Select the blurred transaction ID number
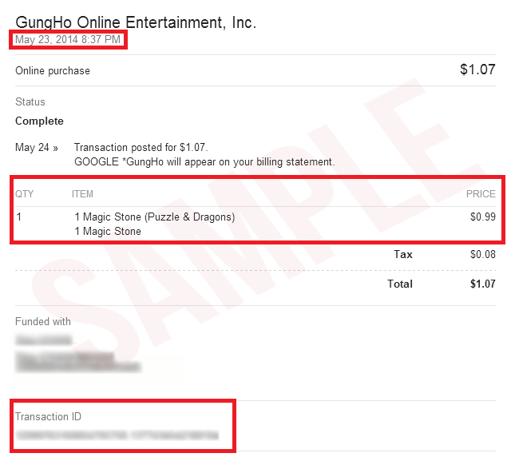 point(117,435)
